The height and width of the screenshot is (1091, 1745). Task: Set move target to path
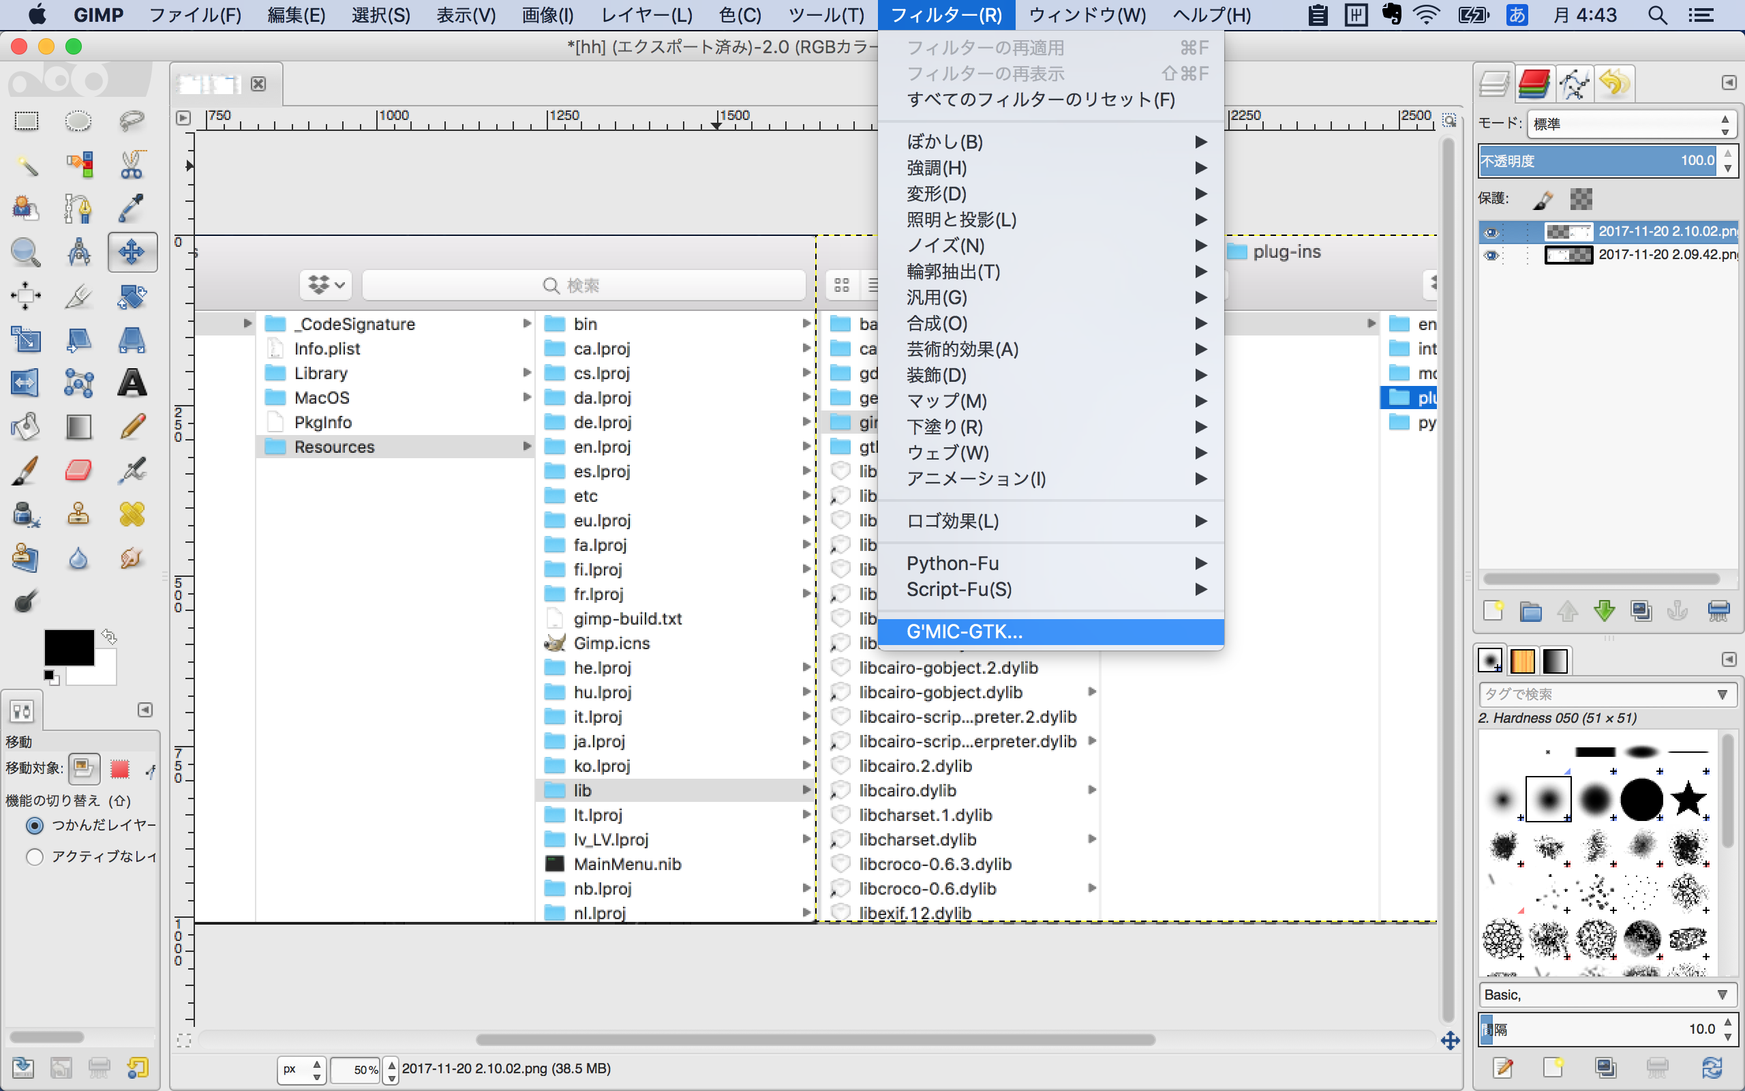coord(151,770)
